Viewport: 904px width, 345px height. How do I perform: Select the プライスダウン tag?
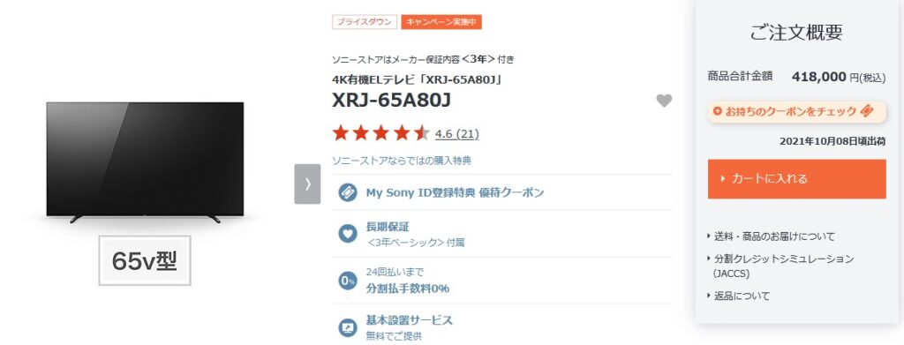(x=365, y=22)
